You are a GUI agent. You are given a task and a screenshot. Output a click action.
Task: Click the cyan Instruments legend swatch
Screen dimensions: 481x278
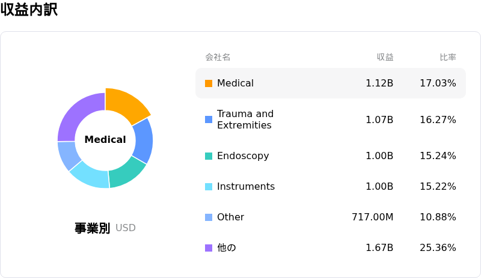tap(209, 187)
